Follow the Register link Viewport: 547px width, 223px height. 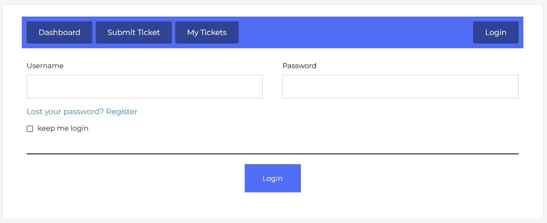(x=122, y=112)
